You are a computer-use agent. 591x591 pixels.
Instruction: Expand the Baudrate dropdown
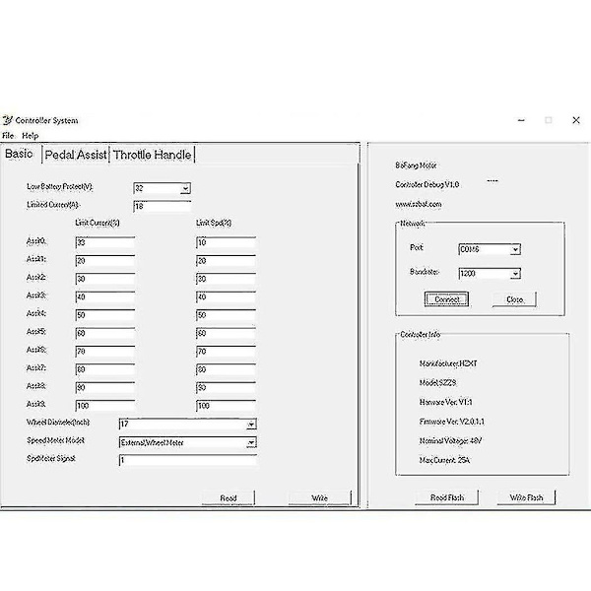[515, 274]
